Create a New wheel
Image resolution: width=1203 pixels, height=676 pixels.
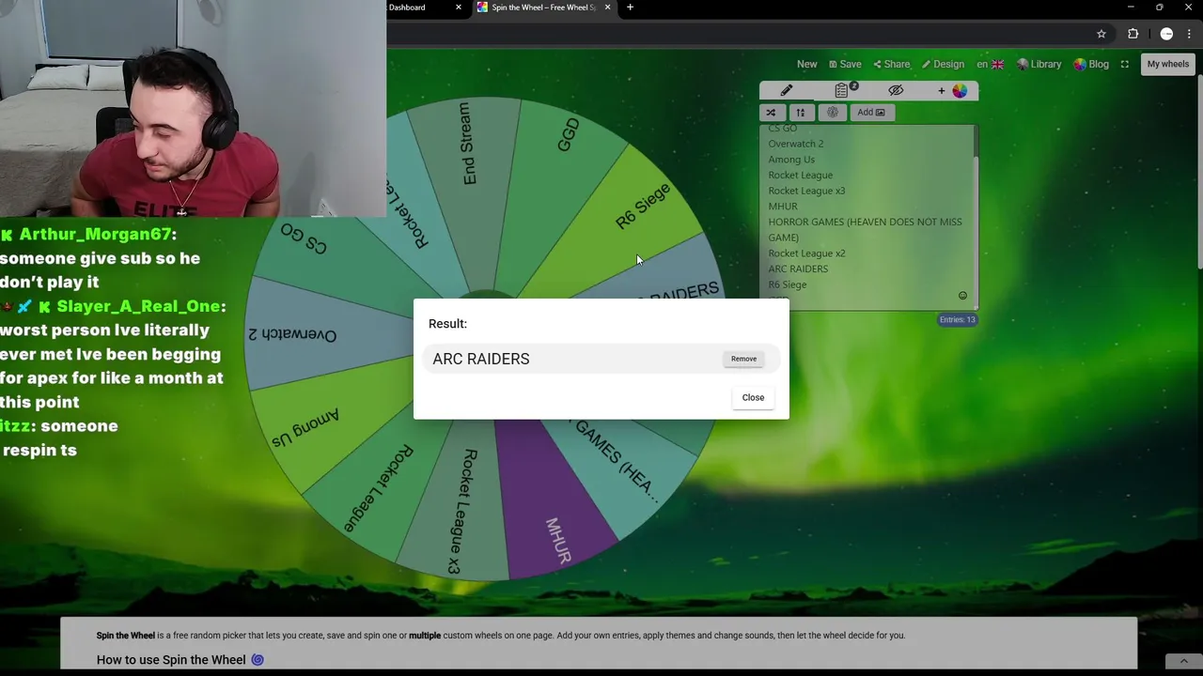806,65
